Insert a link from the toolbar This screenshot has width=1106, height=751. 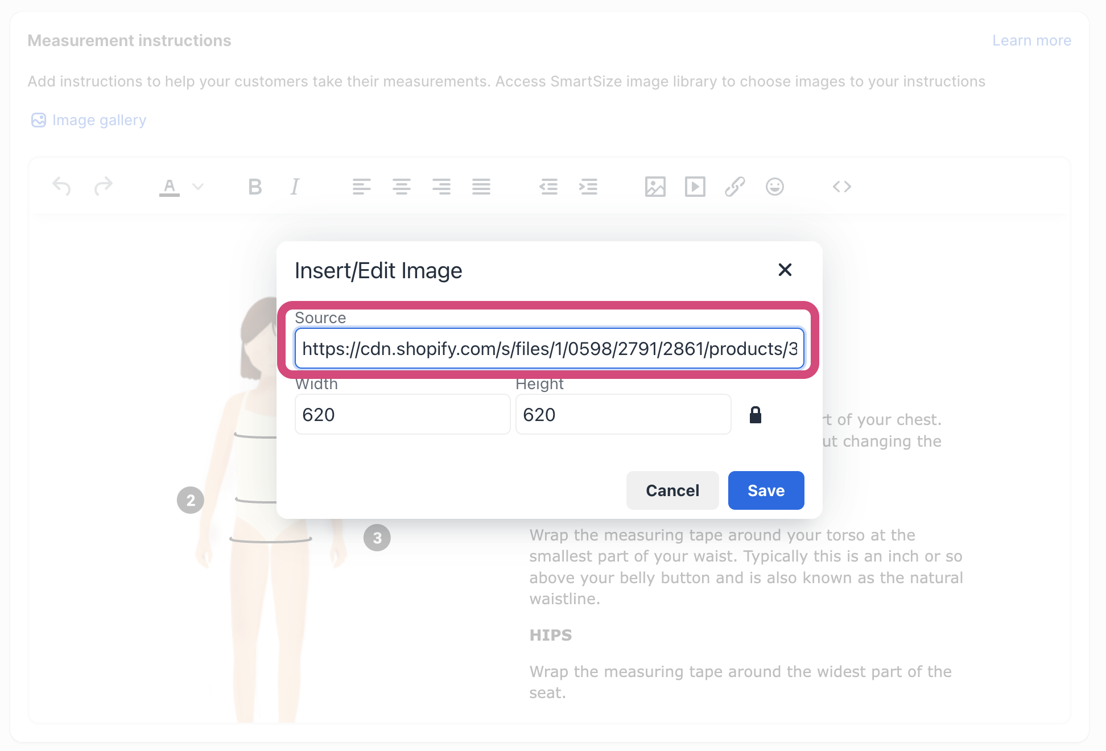tap(735, 187)
